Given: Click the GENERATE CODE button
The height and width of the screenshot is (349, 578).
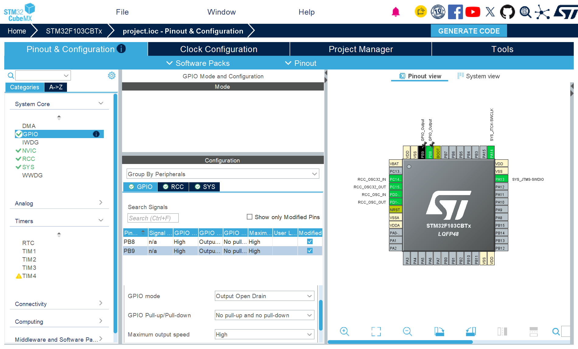Looking at the screenshot, I should coord(469,31).
